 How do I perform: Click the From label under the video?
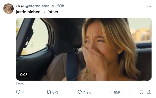click(20, 84)
